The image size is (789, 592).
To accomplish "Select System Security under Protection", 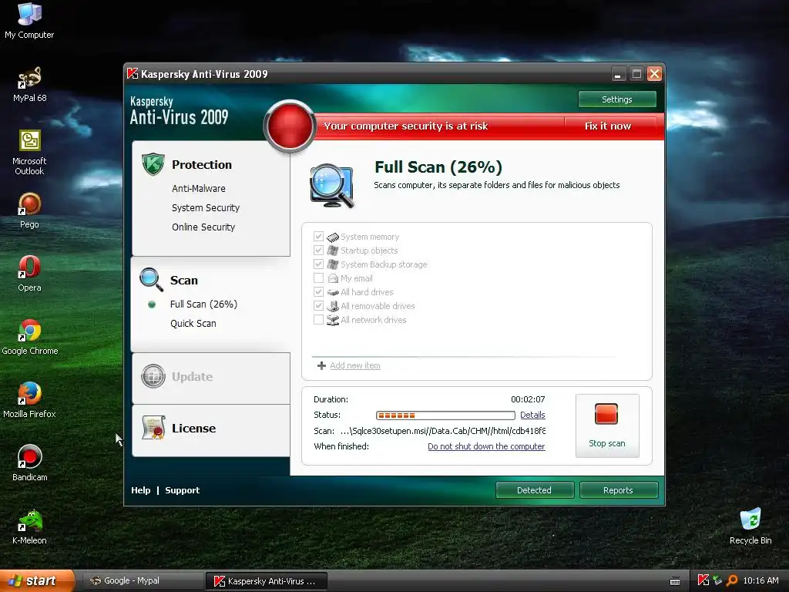I will click(206, 207).
